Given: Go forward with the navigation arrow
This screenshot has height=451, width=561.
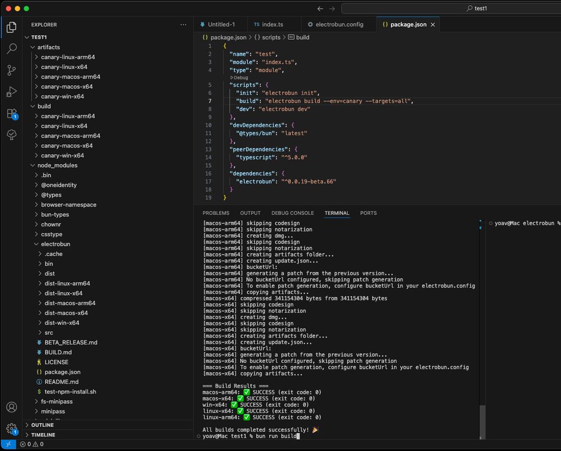Looking at the screenshot, I should tap(332, 8).
